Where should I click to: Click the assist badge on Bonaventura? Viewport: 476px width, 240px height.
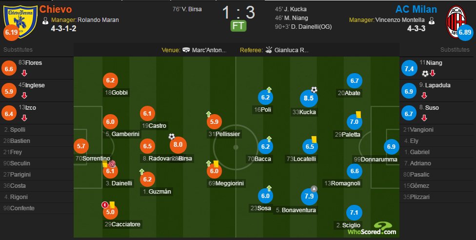(314, 189)
